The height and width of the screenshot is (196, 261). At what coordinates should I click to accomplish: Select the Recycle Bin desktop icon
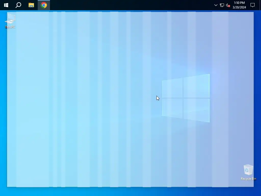tap(248, 172)
